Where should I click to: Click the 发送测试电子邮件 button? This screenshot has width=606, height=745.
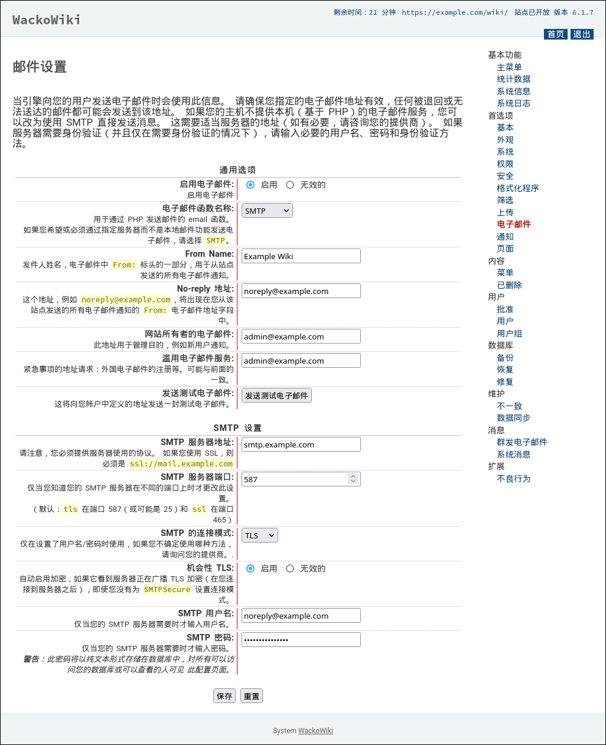[276, 396]
